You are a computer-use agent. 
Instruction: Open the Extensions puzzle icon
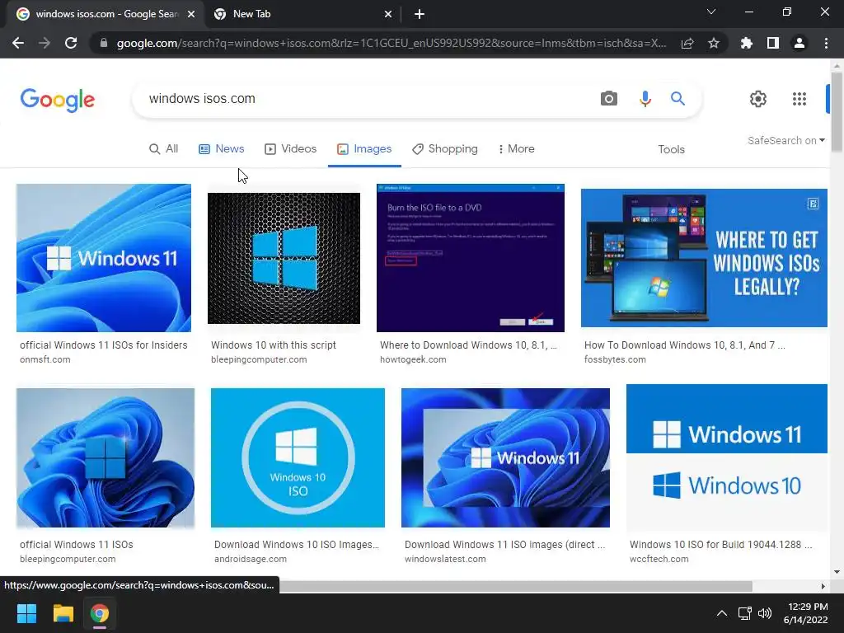[x=746, y=43]
